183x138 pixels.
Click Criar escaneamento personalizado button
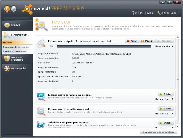coord(158,132)
